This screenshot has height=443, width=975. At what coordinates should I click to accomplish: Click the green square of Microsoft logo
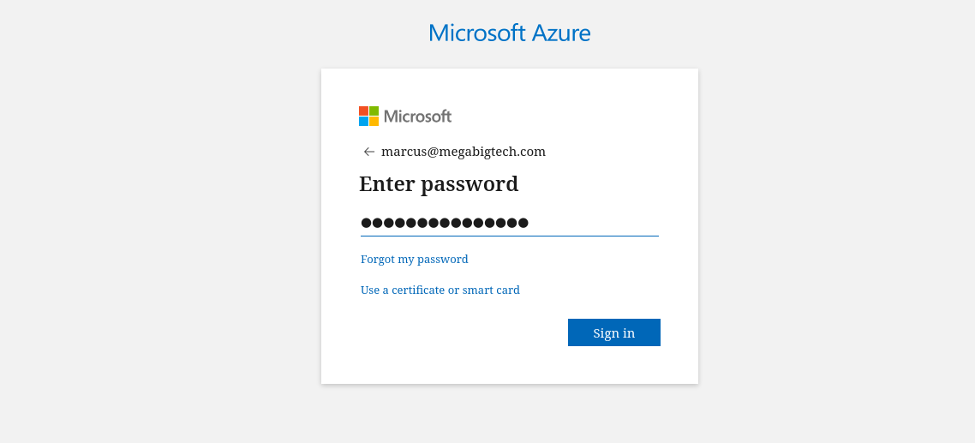click(x=374, y=111)
